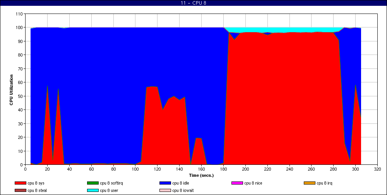387x195 pixels.
Task: Click the blue cpu 8 idle legend swatch
Action: [x=165, y=183]
